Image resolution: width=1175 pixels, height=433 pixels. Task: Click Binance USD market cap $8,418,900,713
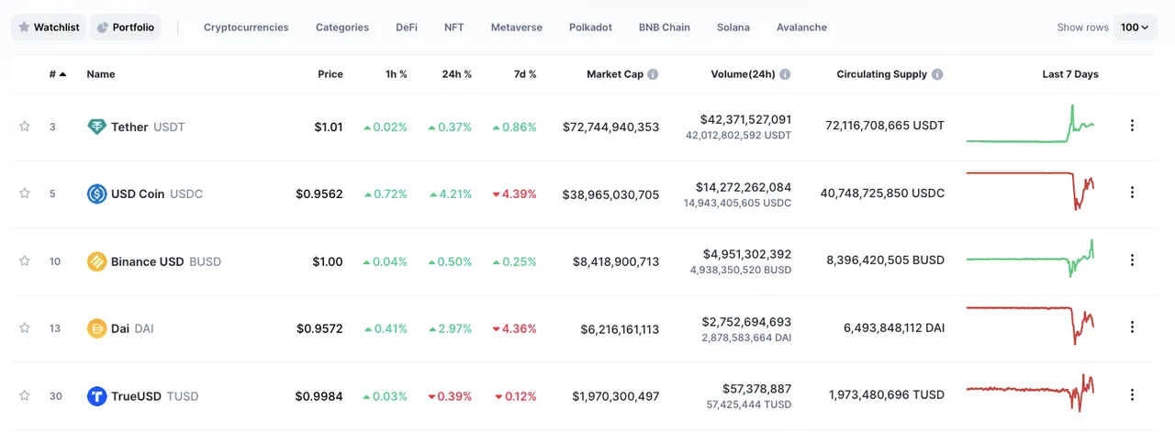click(x=615, y=261)
